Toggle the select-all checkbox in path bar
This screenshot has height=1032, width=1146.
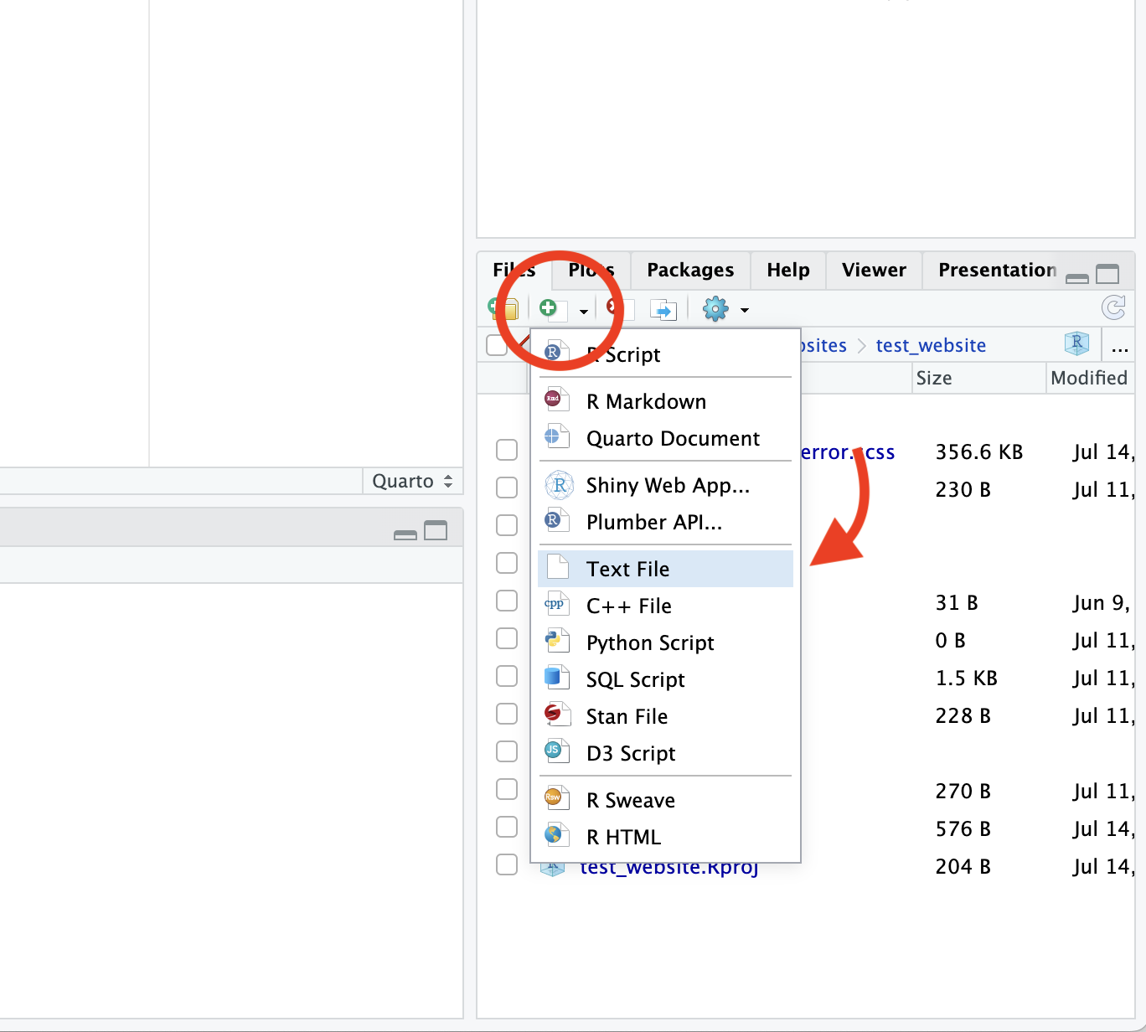497,345
